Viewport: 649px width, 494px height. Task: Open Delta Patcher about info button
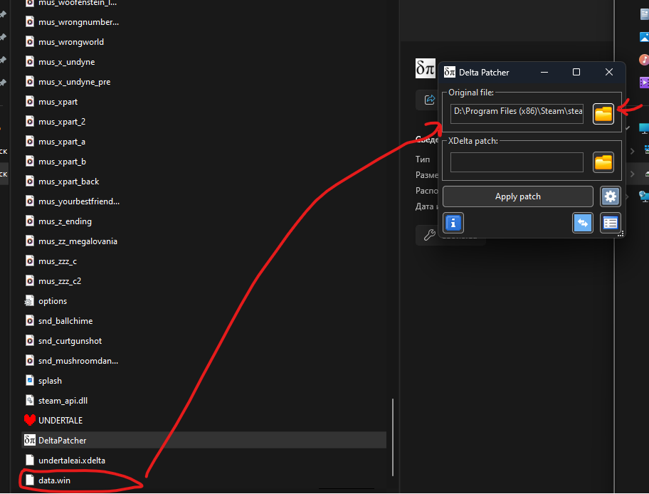coord(453,224)
